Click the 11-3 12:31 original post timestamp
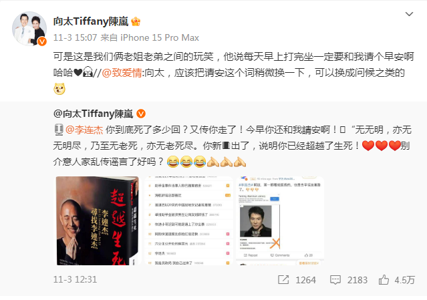Screen dimensions: 427x300 75,279
